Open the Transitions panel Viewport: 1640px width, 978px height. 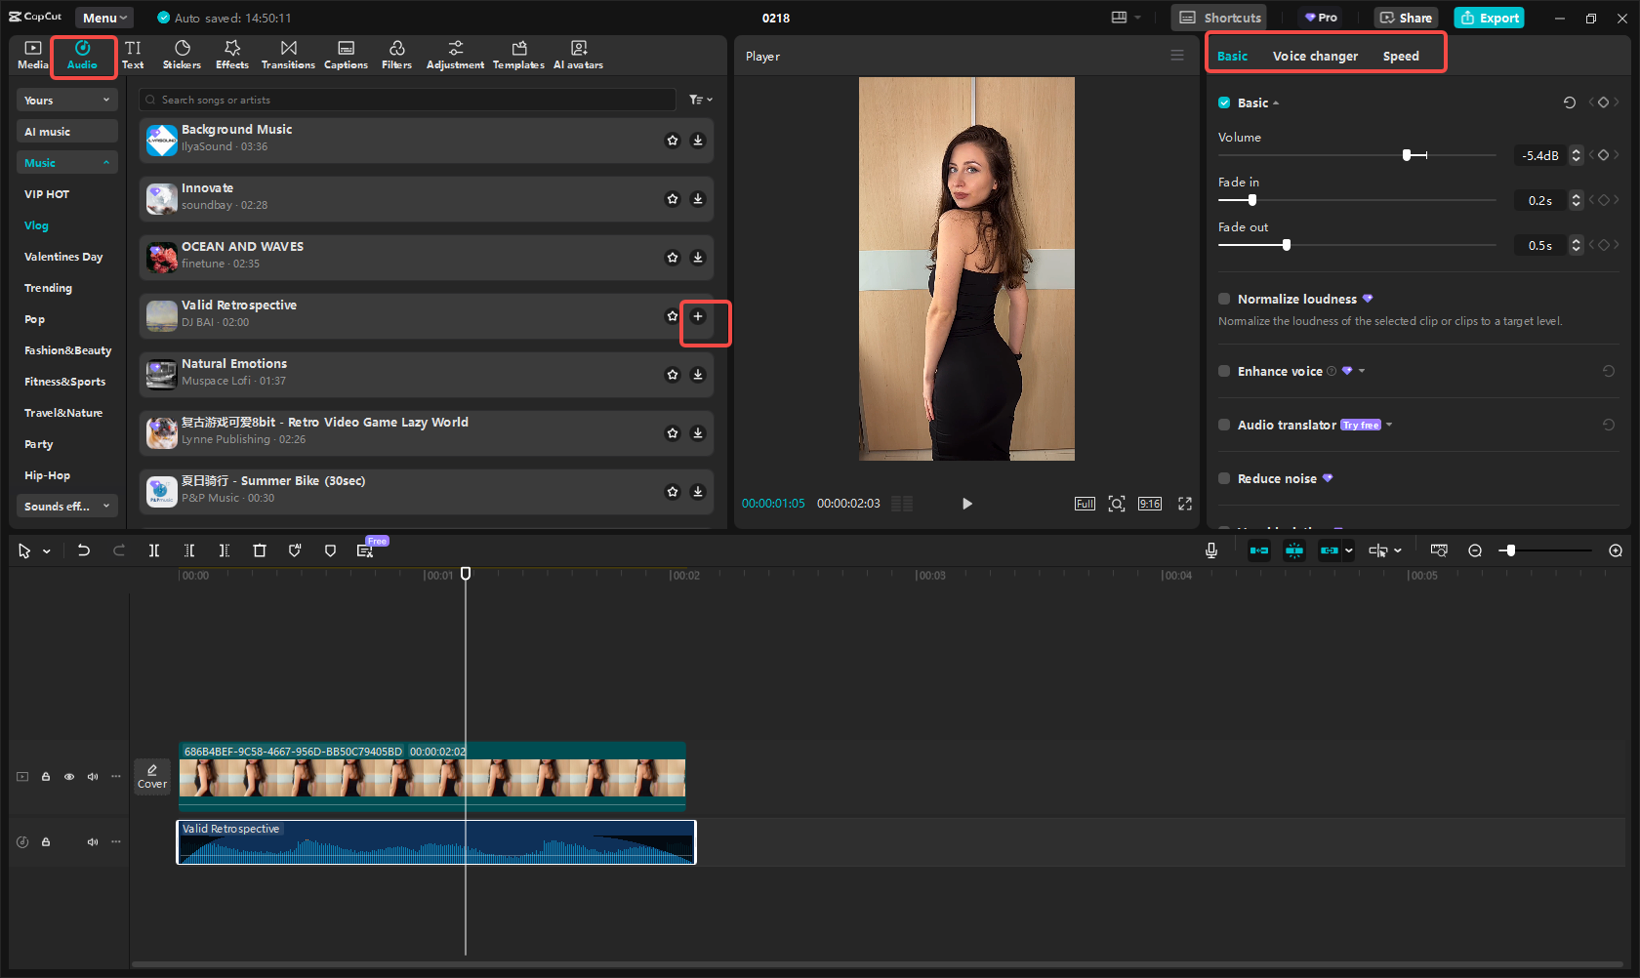288,55
